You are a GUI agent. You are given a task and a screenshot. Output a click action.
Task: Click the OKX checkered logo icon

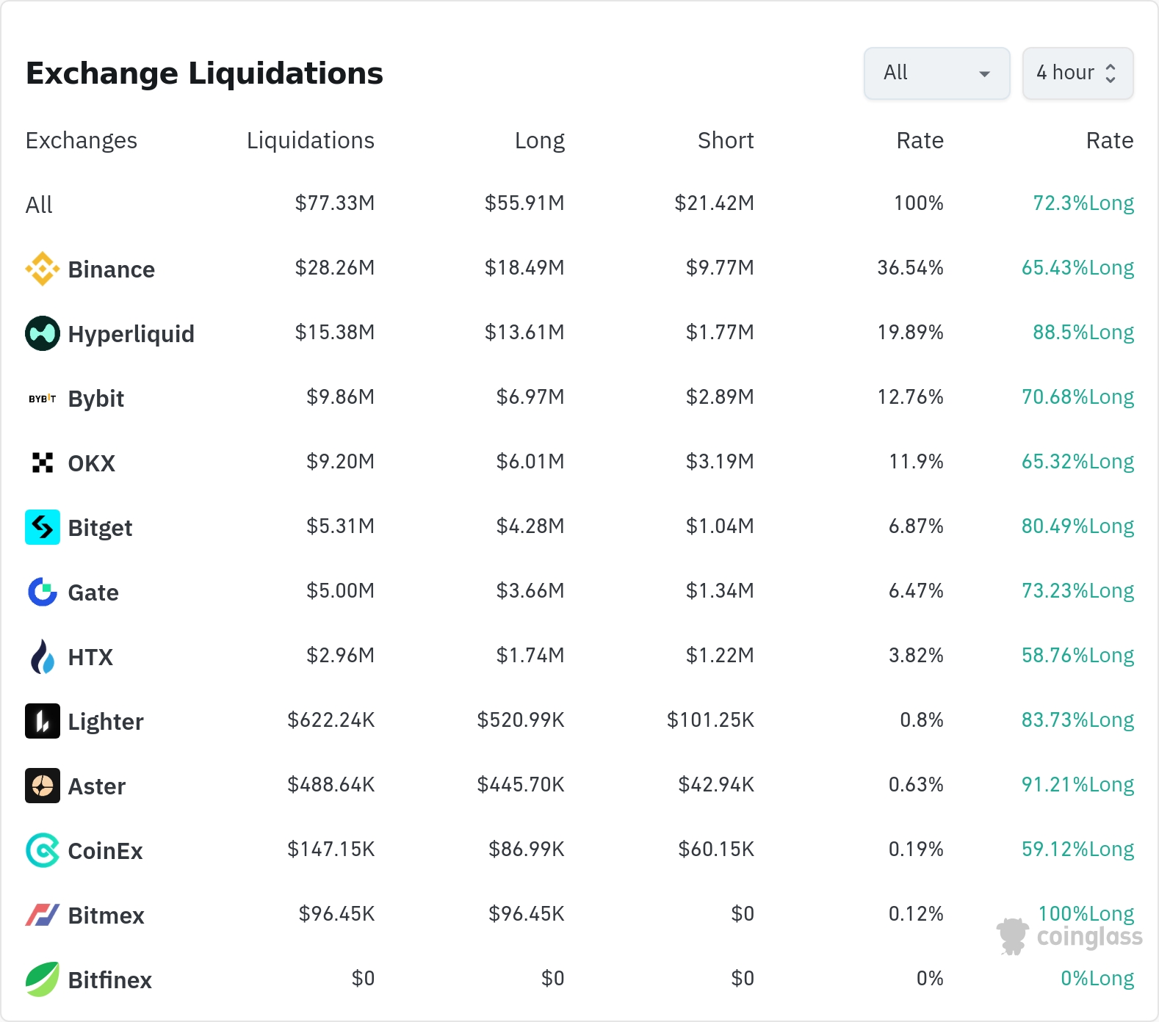click(43, 463)
